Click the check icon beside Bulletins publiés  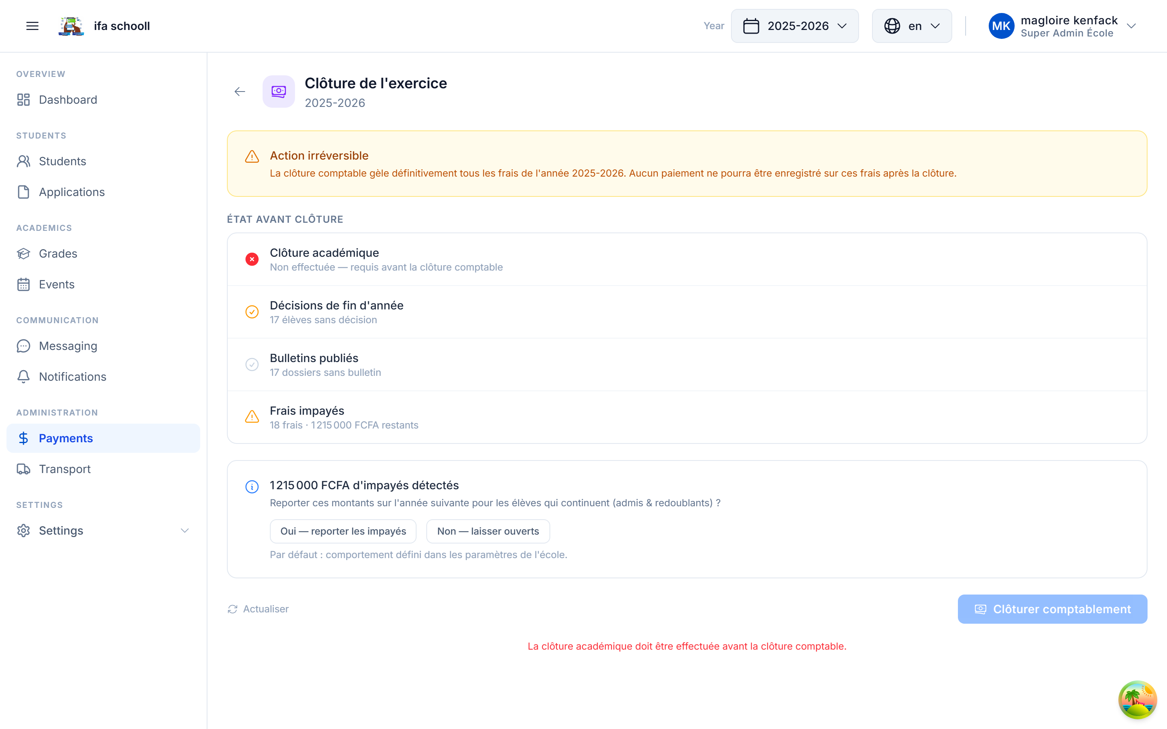click(252, 364)
